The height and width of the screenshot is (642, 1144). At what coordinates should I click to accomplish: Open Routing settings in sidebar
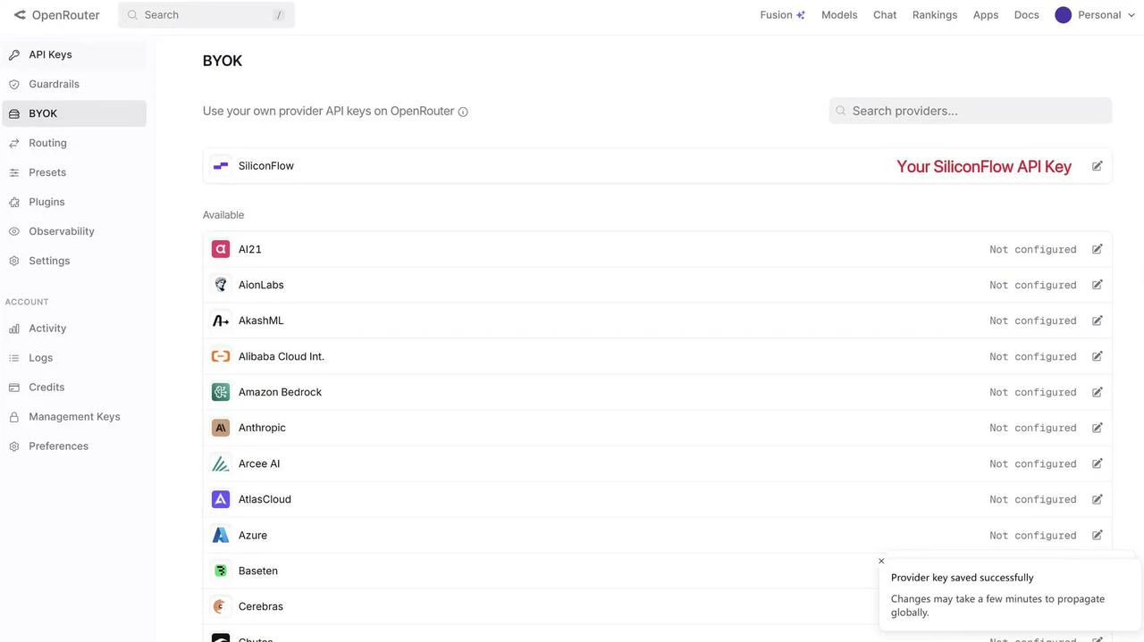(x=74, y=143)
